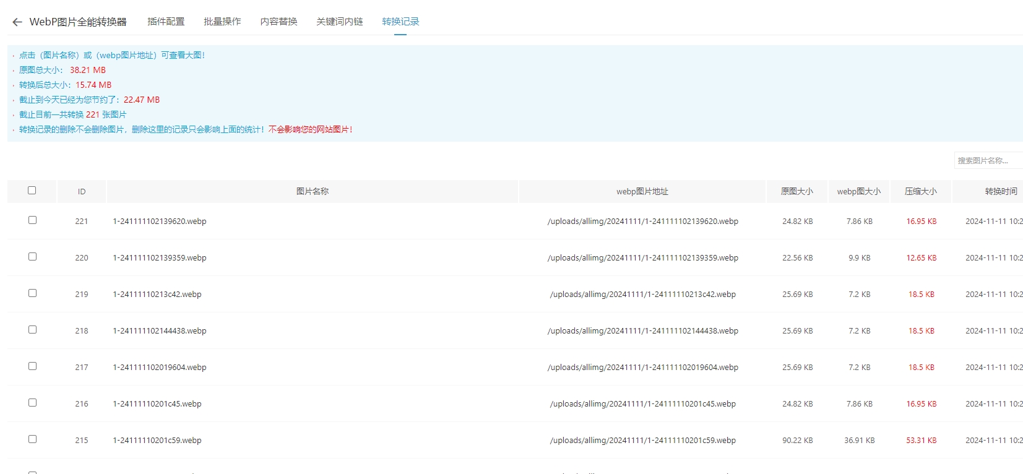The image size is (1023, 474).
Task: Click the 压缩大小 column header
Action: point(920,192)
